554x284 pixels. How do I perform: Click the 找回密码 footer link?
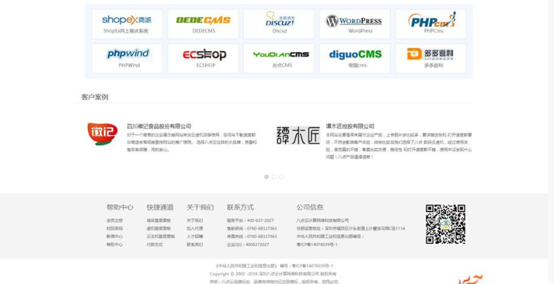(x=114, y=229)
